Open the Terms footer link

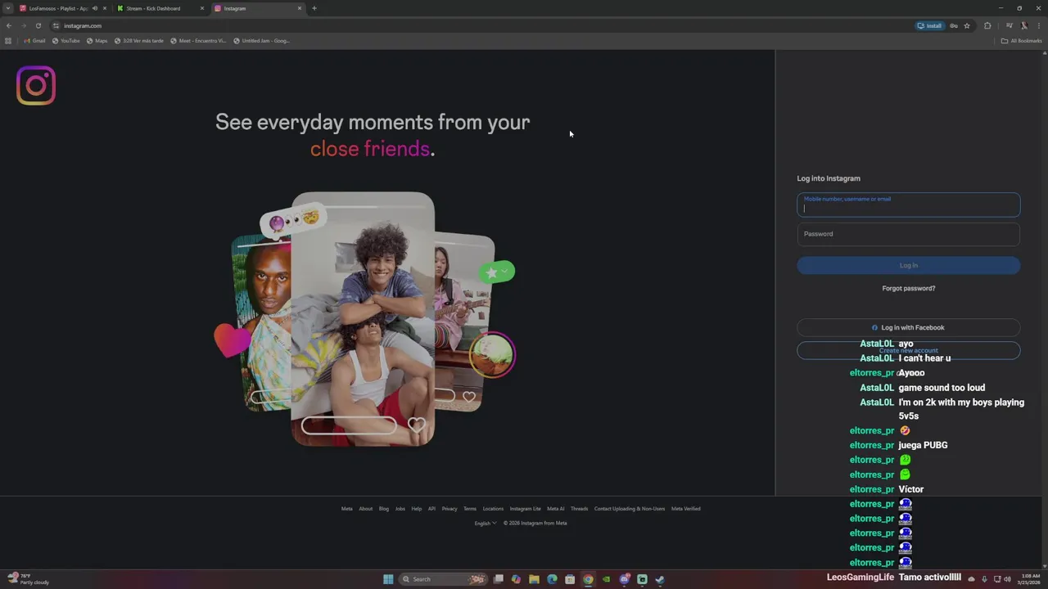(470, 509)
